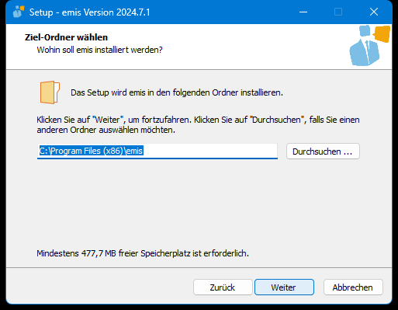The image size is (398, 310).
Task: Click 'Das Setup wird emis' sentence
Action: 177,92
